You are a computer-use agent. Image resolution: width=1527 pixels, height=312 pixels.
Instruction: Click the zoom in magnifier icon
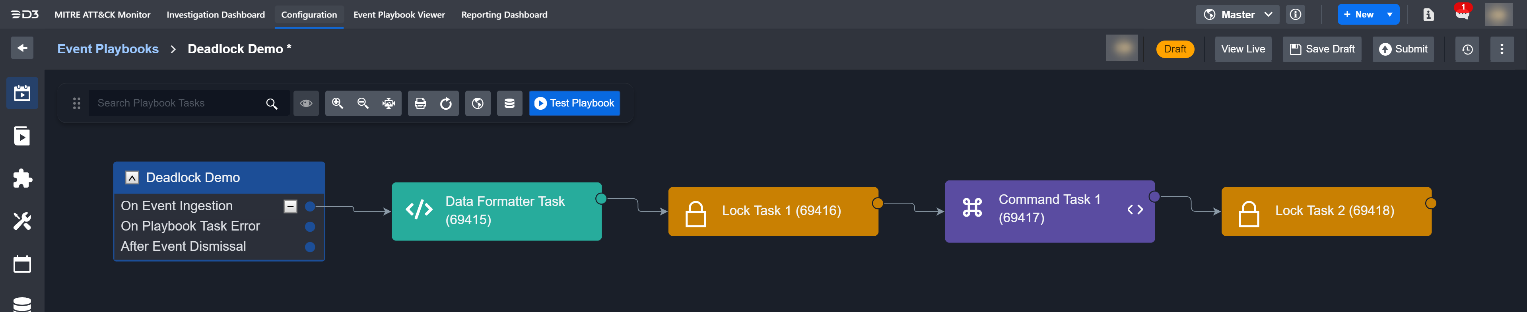(337, 103)
